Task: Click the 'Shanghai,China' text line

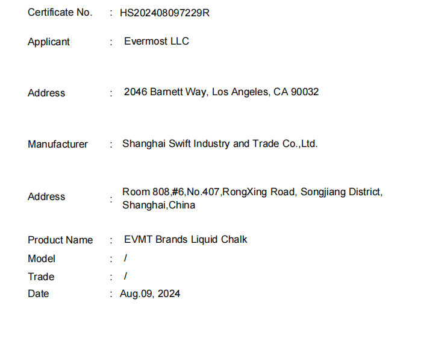Action: pos(158,205)
